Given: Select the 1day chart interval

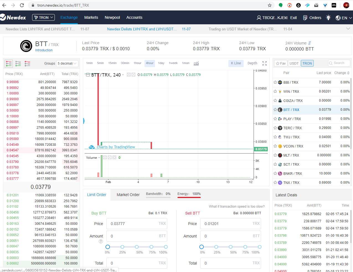Looking at the screenshot, I should tap(161, 63).
